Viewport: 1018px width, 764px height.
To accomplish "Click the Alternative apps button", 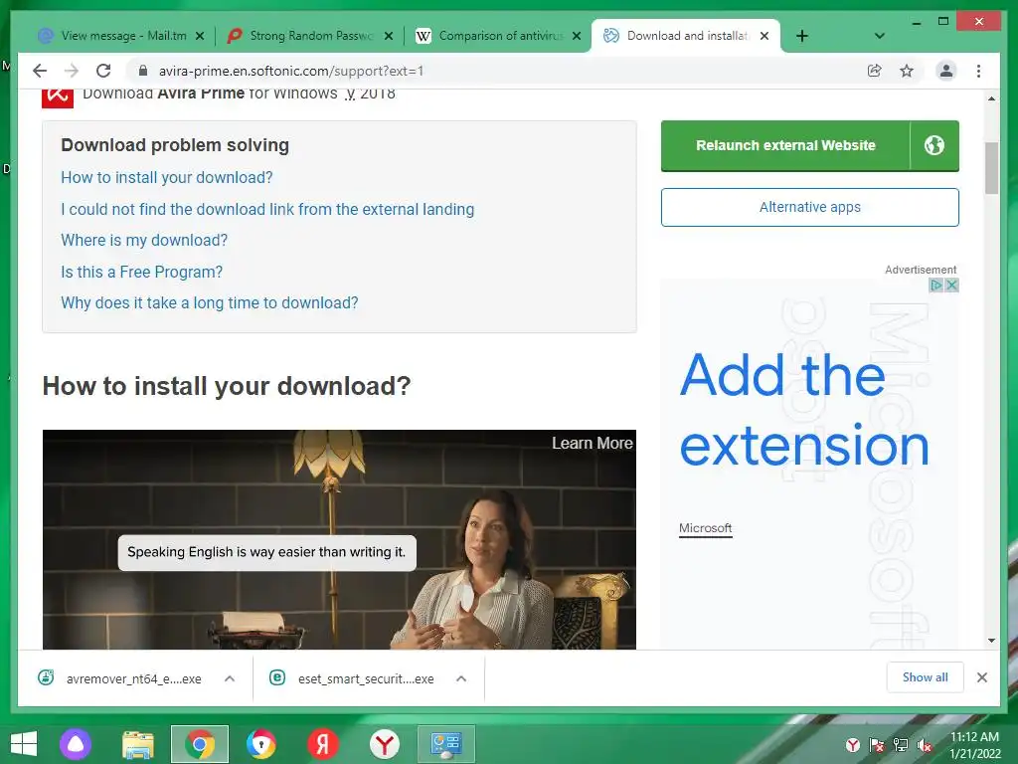I will pos(809,207).
